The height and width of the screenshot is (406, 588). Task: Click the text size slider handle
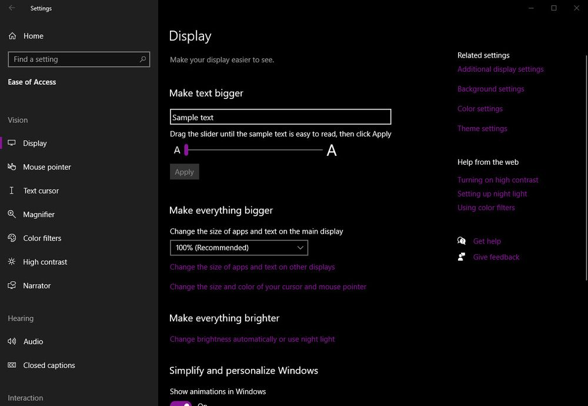click(x=187, y=150)
